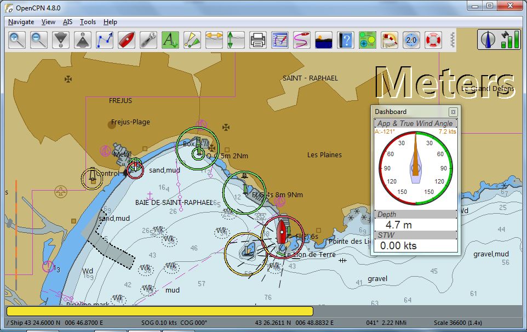
Task: Select the Create Route tool
Action: (x=105, y=40)
